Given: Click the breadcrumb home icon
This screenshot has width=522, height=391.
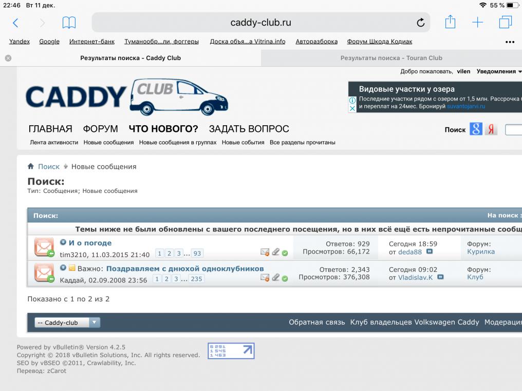Looking at the screenshot, I should 31,166.
